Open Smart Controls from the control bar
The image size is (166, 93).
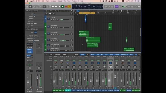pyautogui.click(x=41, y=7)
